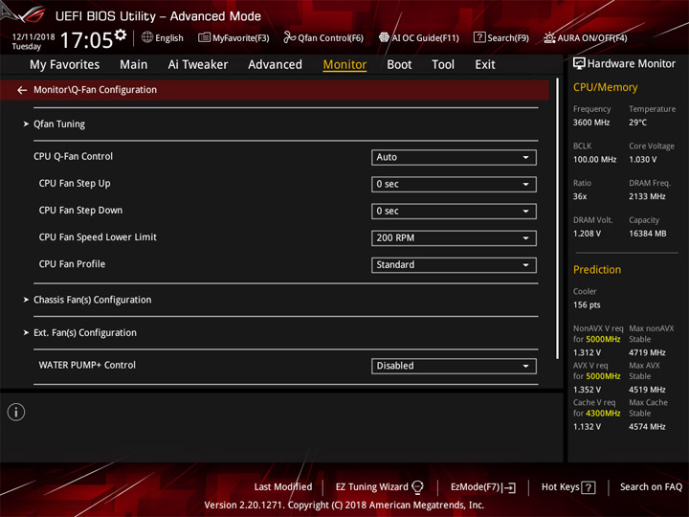The width and height of the screenshot is (689, 517).
Task: Open CPU Fan Speed Lower Limit dropdown
Action: click(x=454, y=237)
